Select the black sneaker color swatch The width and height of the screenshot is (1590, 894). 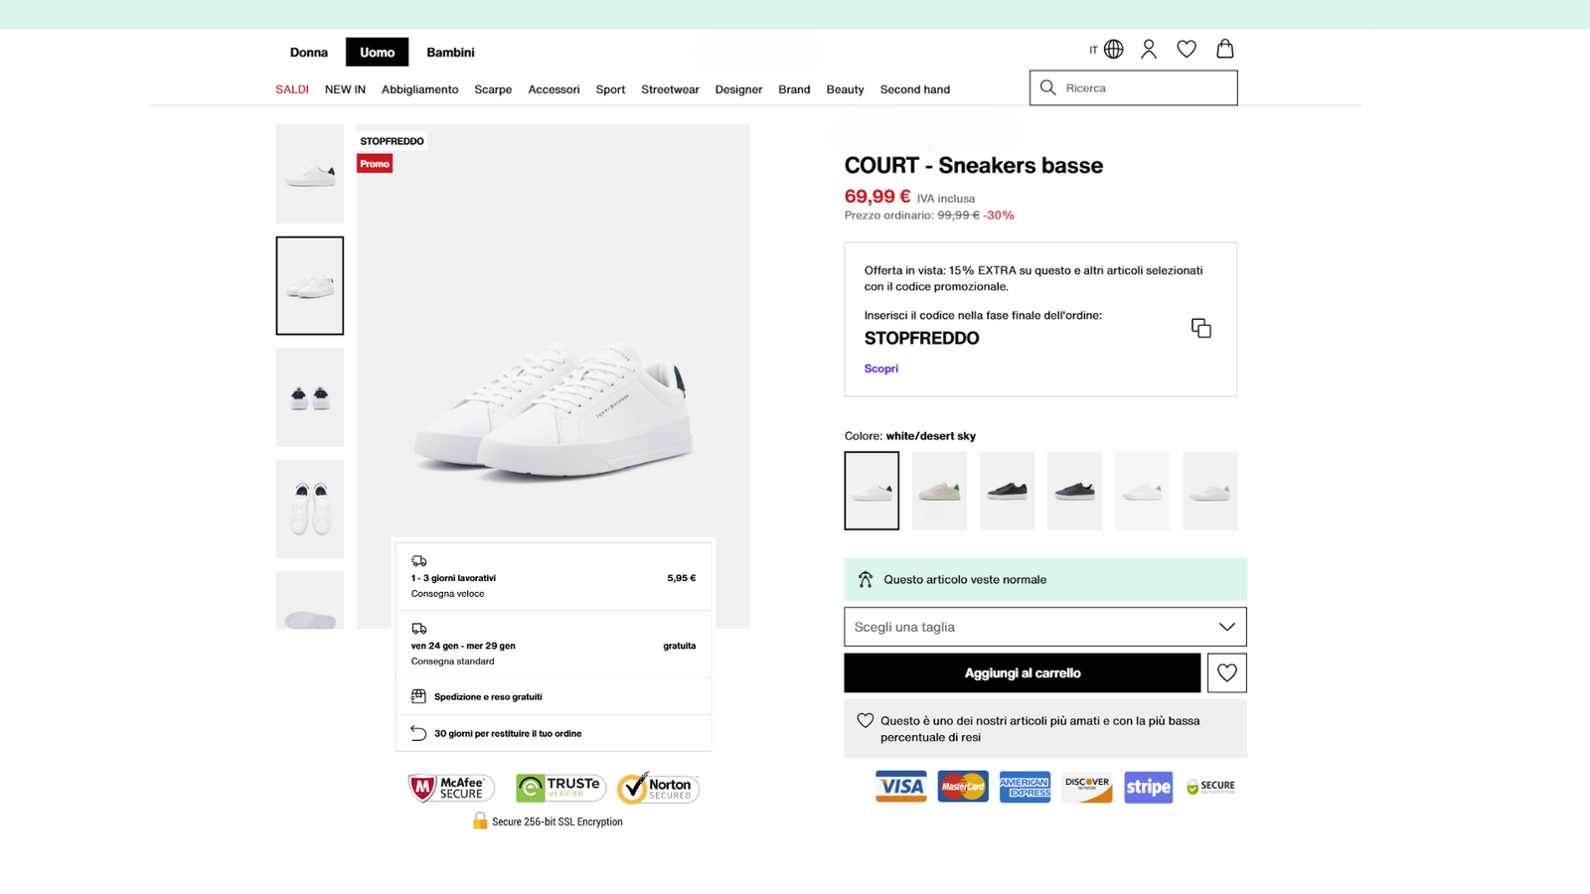click(x=1007, y=491)
